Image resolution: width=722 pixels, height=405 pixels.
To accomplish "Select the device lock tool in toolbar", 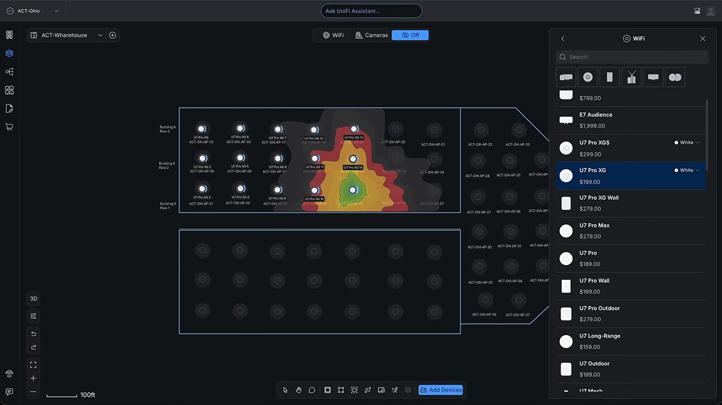I will [381, 390].
